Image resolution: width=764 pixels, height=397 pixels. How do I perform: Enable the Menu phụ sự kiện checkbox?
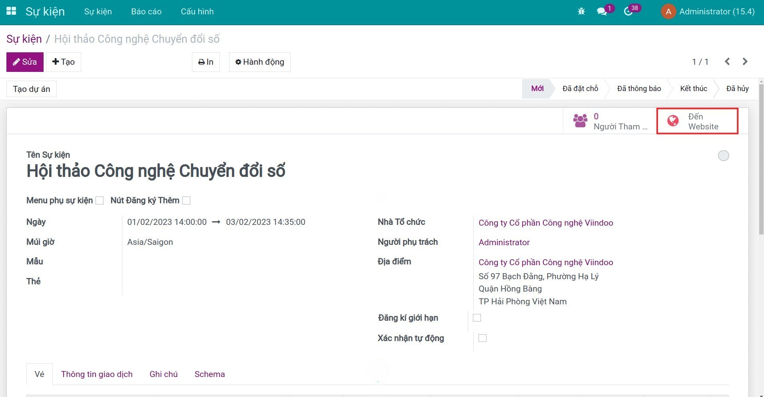tap(99, 200)
